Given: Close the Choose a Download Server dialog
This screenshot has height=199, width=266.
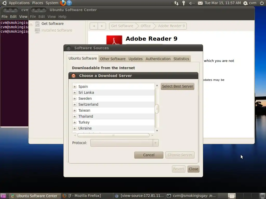Looking at the screenshot, I should pos(74,76).
